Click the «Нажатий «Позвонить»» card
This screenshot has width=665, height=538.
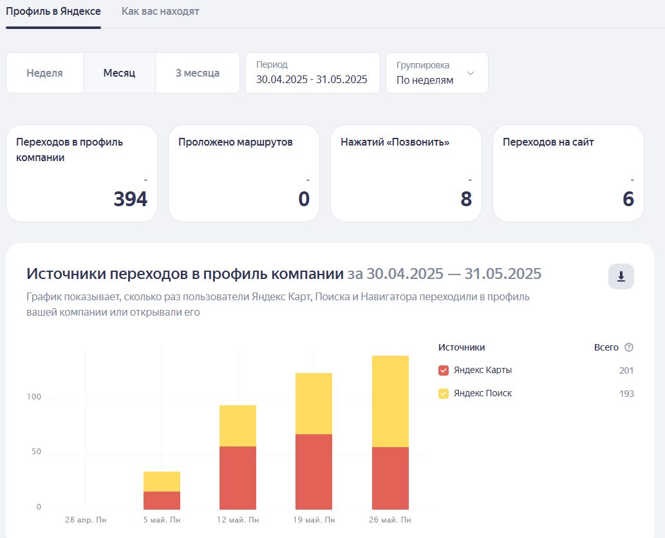coord(406,173)
